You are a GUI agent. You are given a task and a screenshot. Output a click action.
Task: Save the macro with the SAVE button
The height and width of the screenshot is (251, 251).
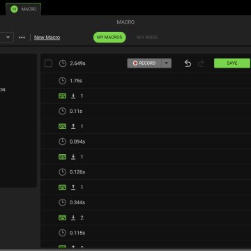coord(232,63)
